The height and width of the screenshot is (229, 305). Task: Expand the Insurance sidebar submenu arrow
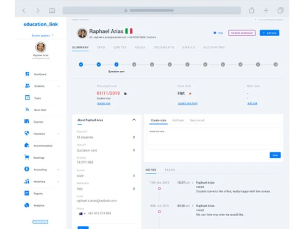tap(59, 134)
